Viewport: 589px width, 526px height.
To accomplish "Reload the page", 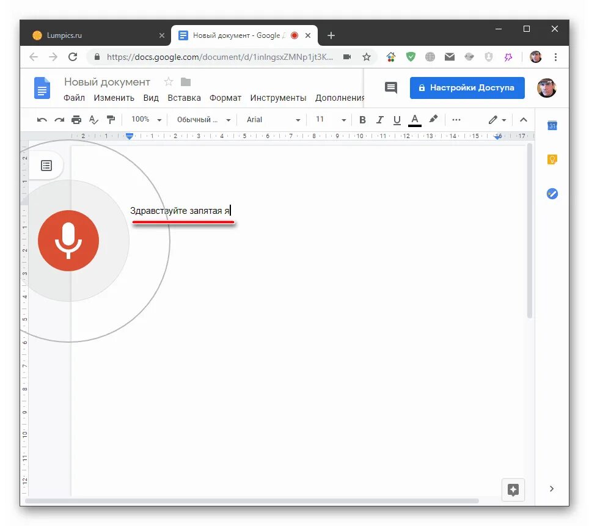I will click(73, 57).
